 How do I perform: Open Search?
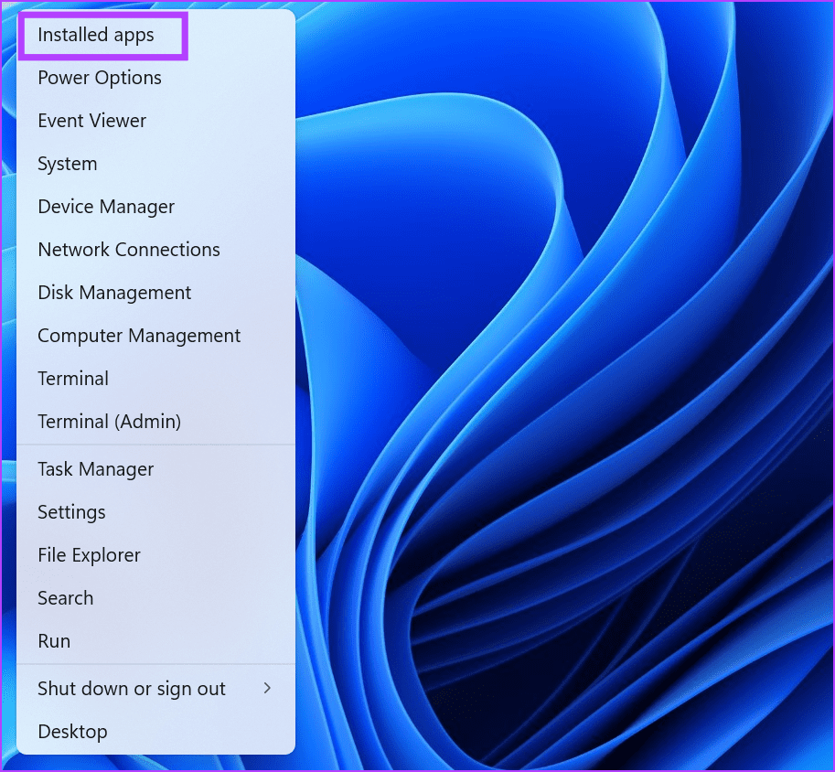(x=65, y=597)
